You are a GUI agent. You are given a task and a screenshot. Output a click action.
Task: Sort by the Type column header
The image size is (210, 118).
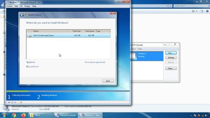click(103, 31)
